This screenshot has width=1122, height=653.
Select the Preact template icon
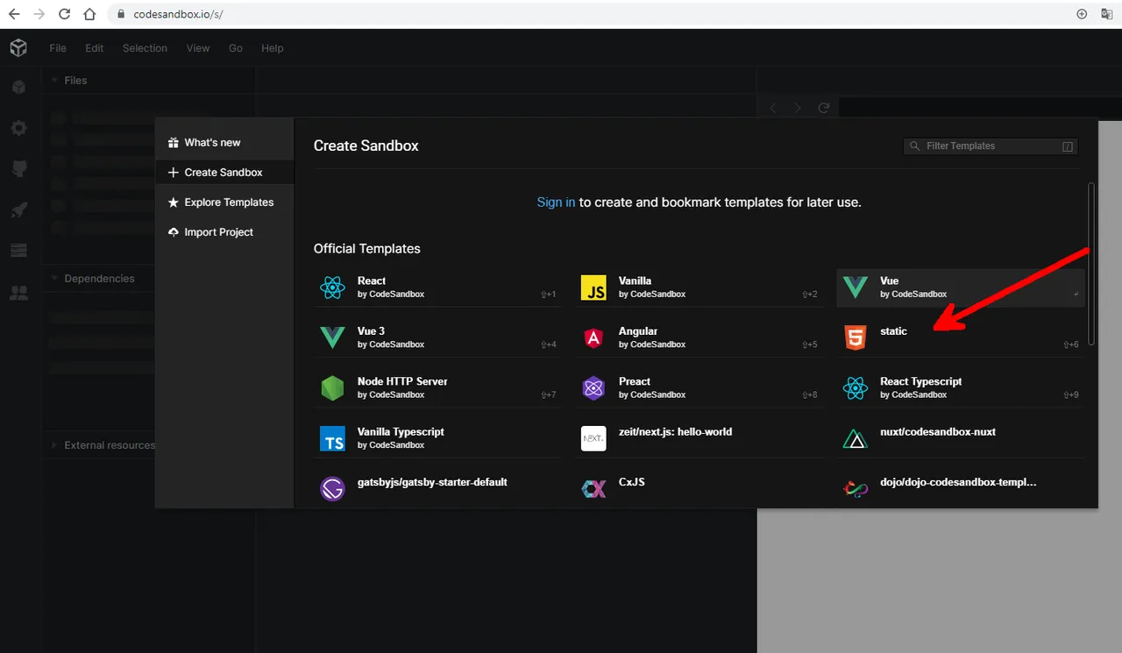[x=593, y=387]
